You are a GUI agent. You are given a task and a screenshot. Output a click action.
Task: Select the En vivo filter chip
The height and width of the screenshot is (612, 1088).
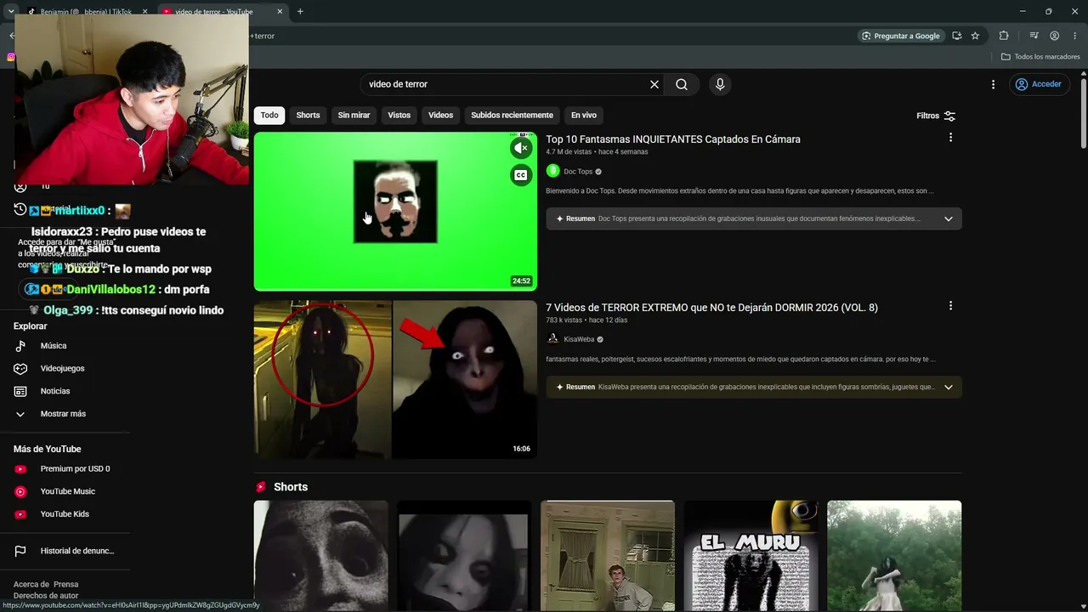point(583,115)
